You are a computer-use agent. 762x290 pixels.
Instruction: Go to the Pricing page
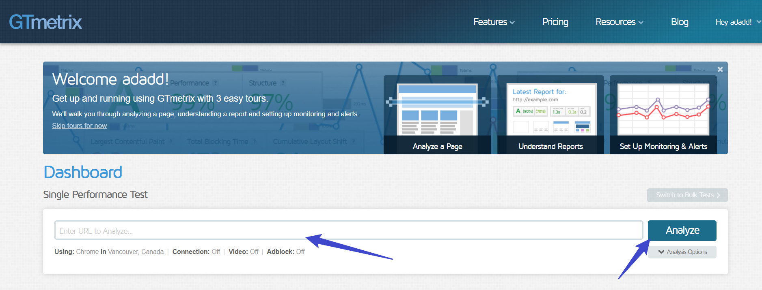click(555, 22)
